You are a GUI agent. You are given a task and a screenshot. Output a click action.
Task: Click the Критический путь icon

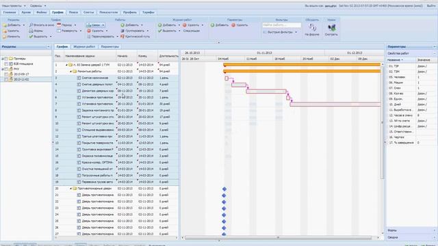(123, 36)
